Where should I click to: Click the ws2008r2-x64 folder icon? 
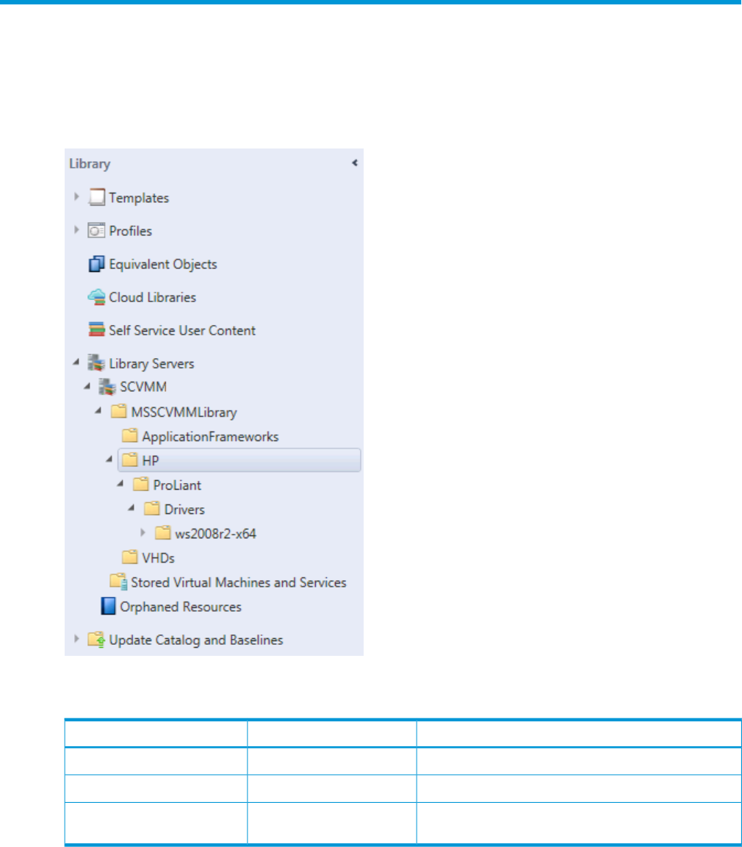163,532
